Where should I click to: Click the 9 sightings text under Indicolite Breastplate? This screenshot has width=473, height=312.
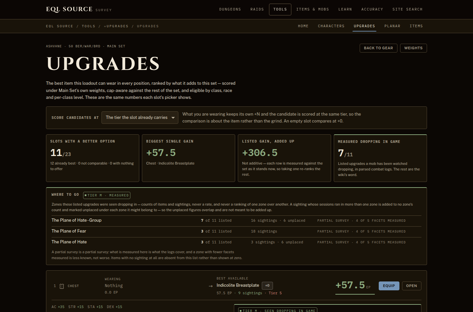250,293
